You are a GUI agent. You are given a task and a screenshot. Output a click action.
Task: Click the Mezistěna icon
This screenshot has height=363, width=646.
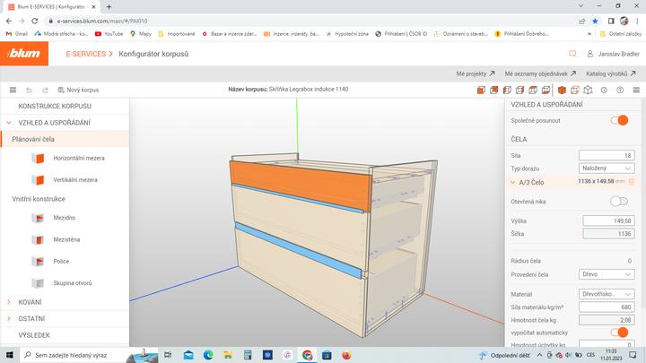click(38, 240)
